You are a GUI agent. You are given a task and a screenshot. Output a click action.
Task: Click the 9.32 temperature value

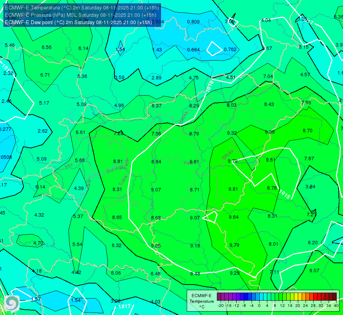[x=232, y=133]
